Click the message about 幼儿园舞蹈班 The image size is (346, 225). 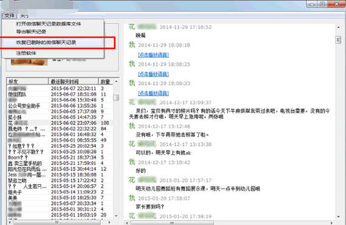(x=198, y=189)
